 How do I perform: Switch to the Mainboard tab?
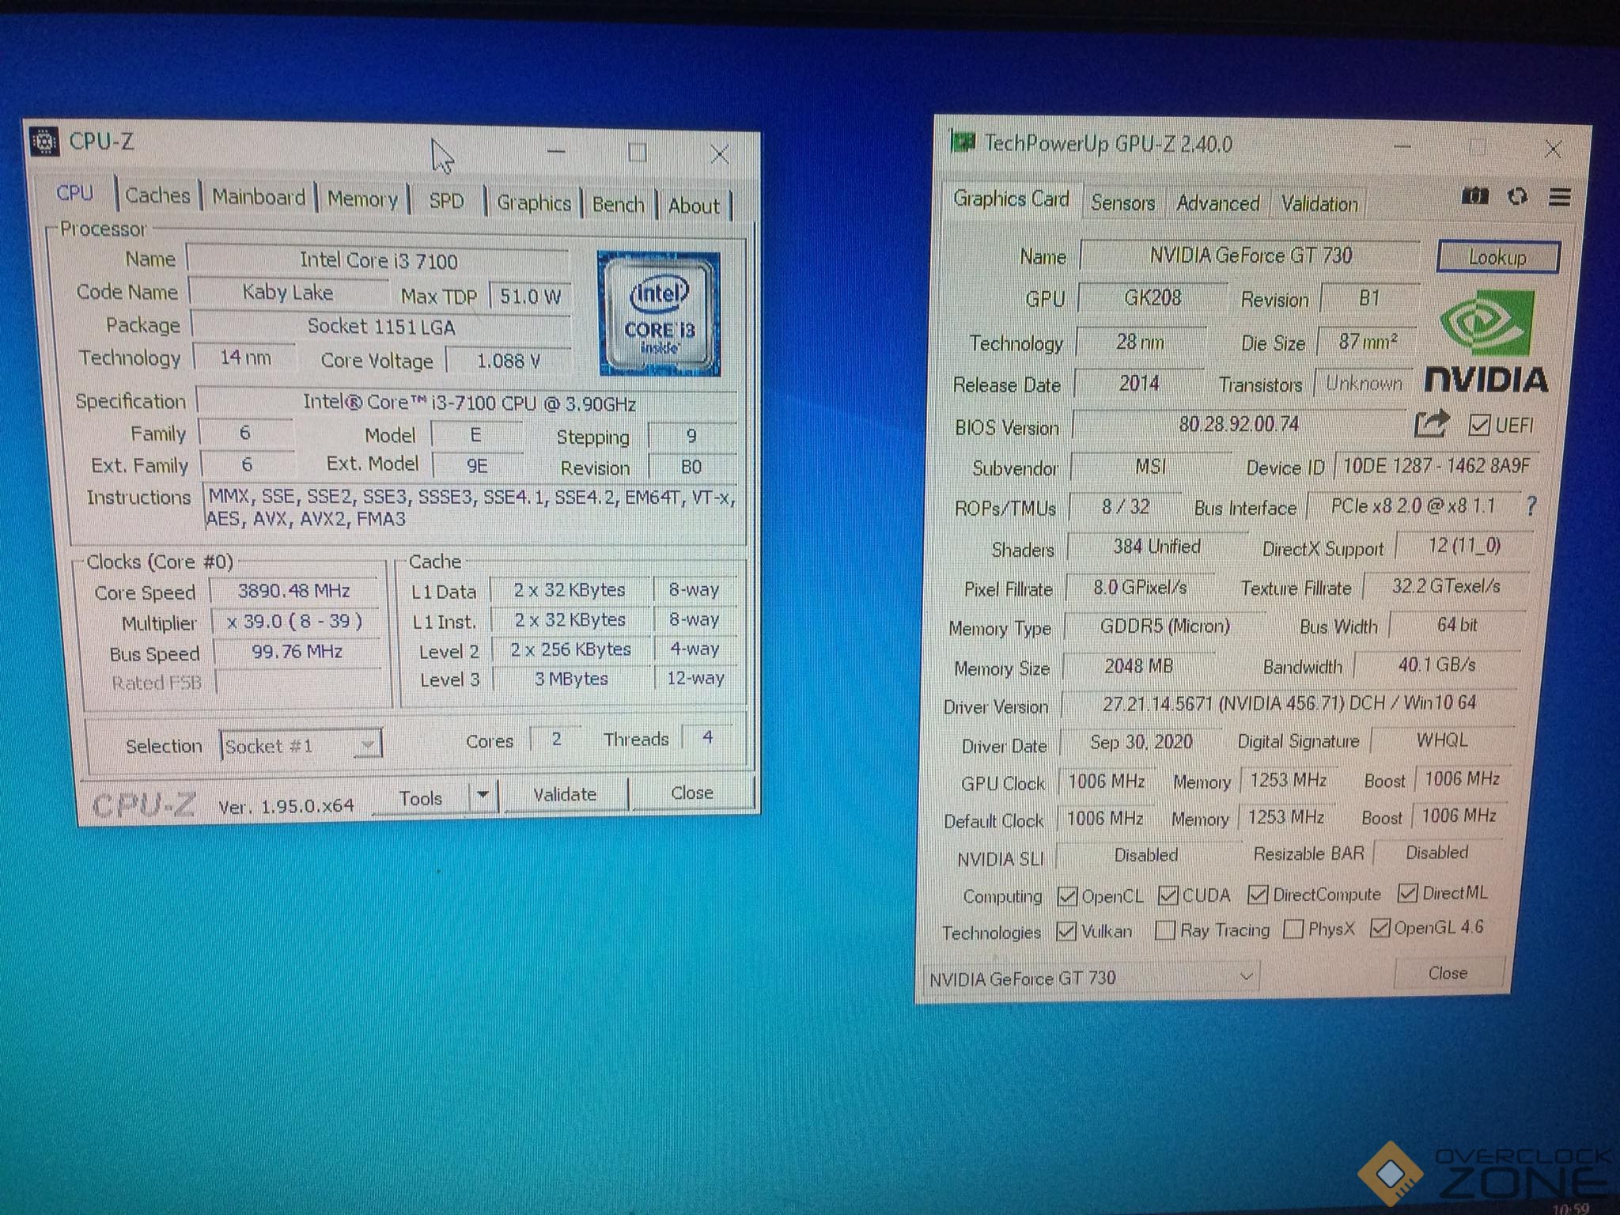coord(259,197)
